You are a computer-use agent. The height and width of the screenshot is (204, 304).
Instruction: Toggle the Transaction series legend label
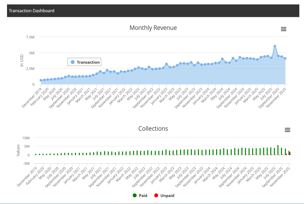(x=88, y=62)
